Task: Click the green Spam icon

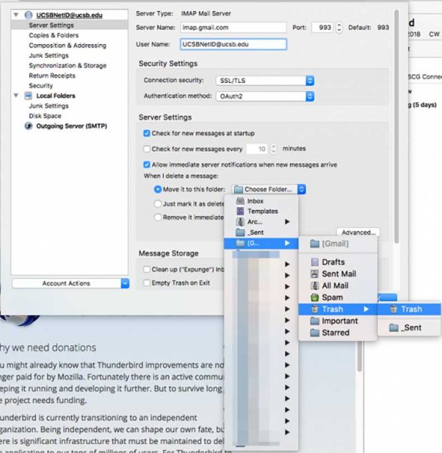Action: point(315,297)
